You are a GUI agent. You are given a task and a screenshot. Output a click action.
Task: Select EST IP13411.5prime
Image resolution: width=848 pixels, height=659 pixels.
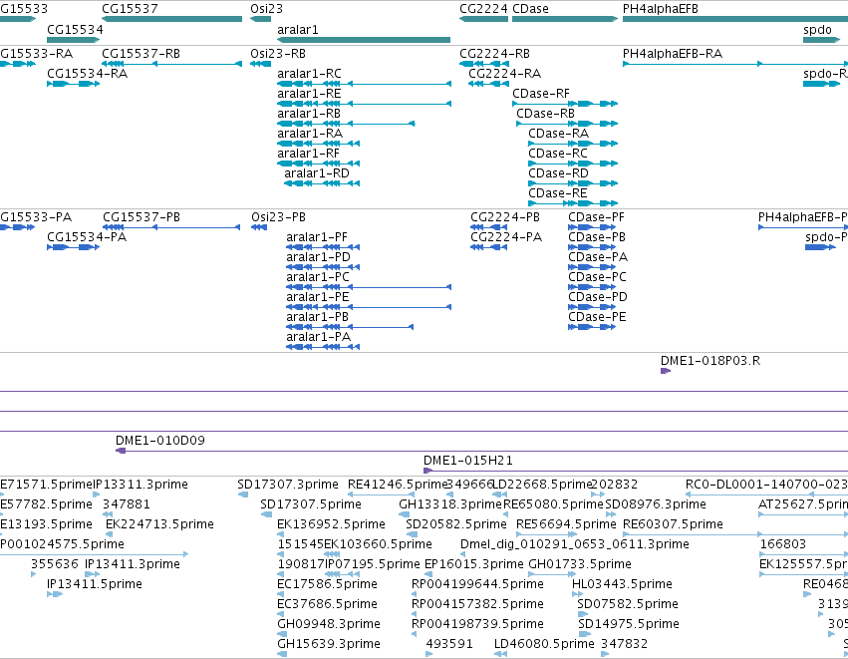point(55,594)
